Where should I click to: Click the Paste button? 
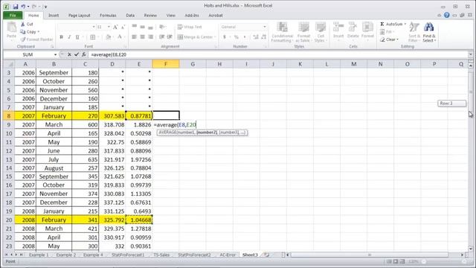pyautogui.click(x=12, y=31)
